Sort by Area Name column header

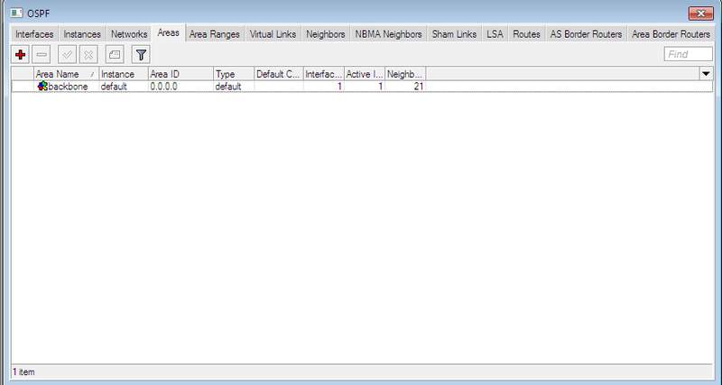point(66,74)
